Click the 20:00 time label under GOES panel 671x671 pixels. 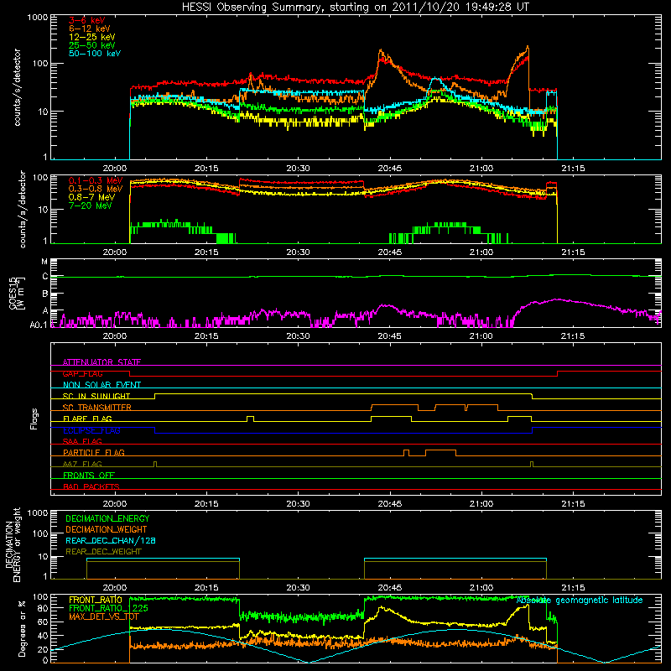(x=115, y=336)
